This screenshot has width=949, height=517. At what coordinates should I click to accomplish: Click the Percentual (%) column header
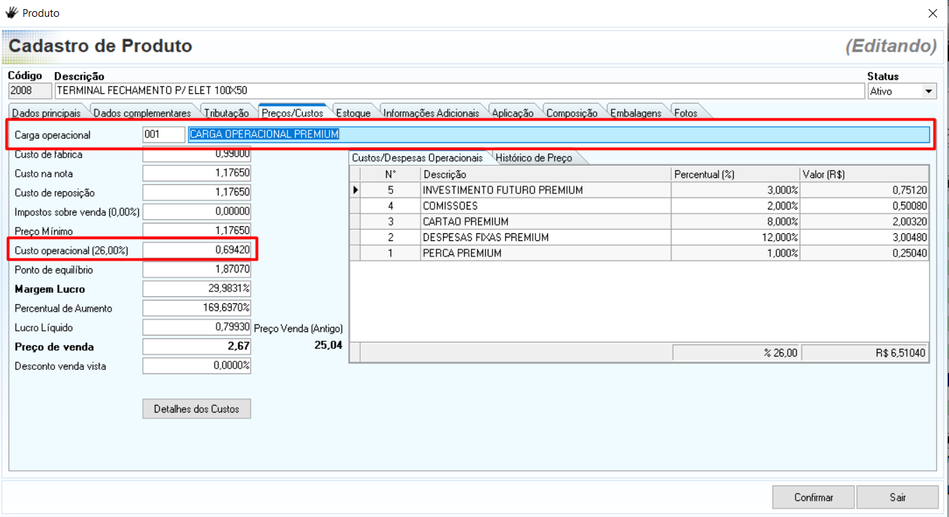(x=735, y=174)
